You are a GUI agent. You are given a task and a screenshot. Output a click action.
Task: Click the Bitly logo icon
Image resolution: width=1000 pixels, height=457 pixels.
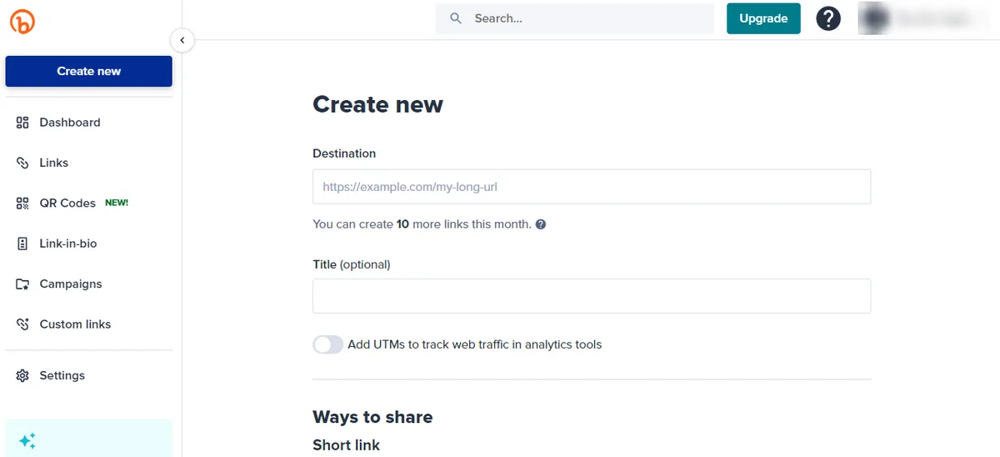pyautogui.click(x=22, y=23)
